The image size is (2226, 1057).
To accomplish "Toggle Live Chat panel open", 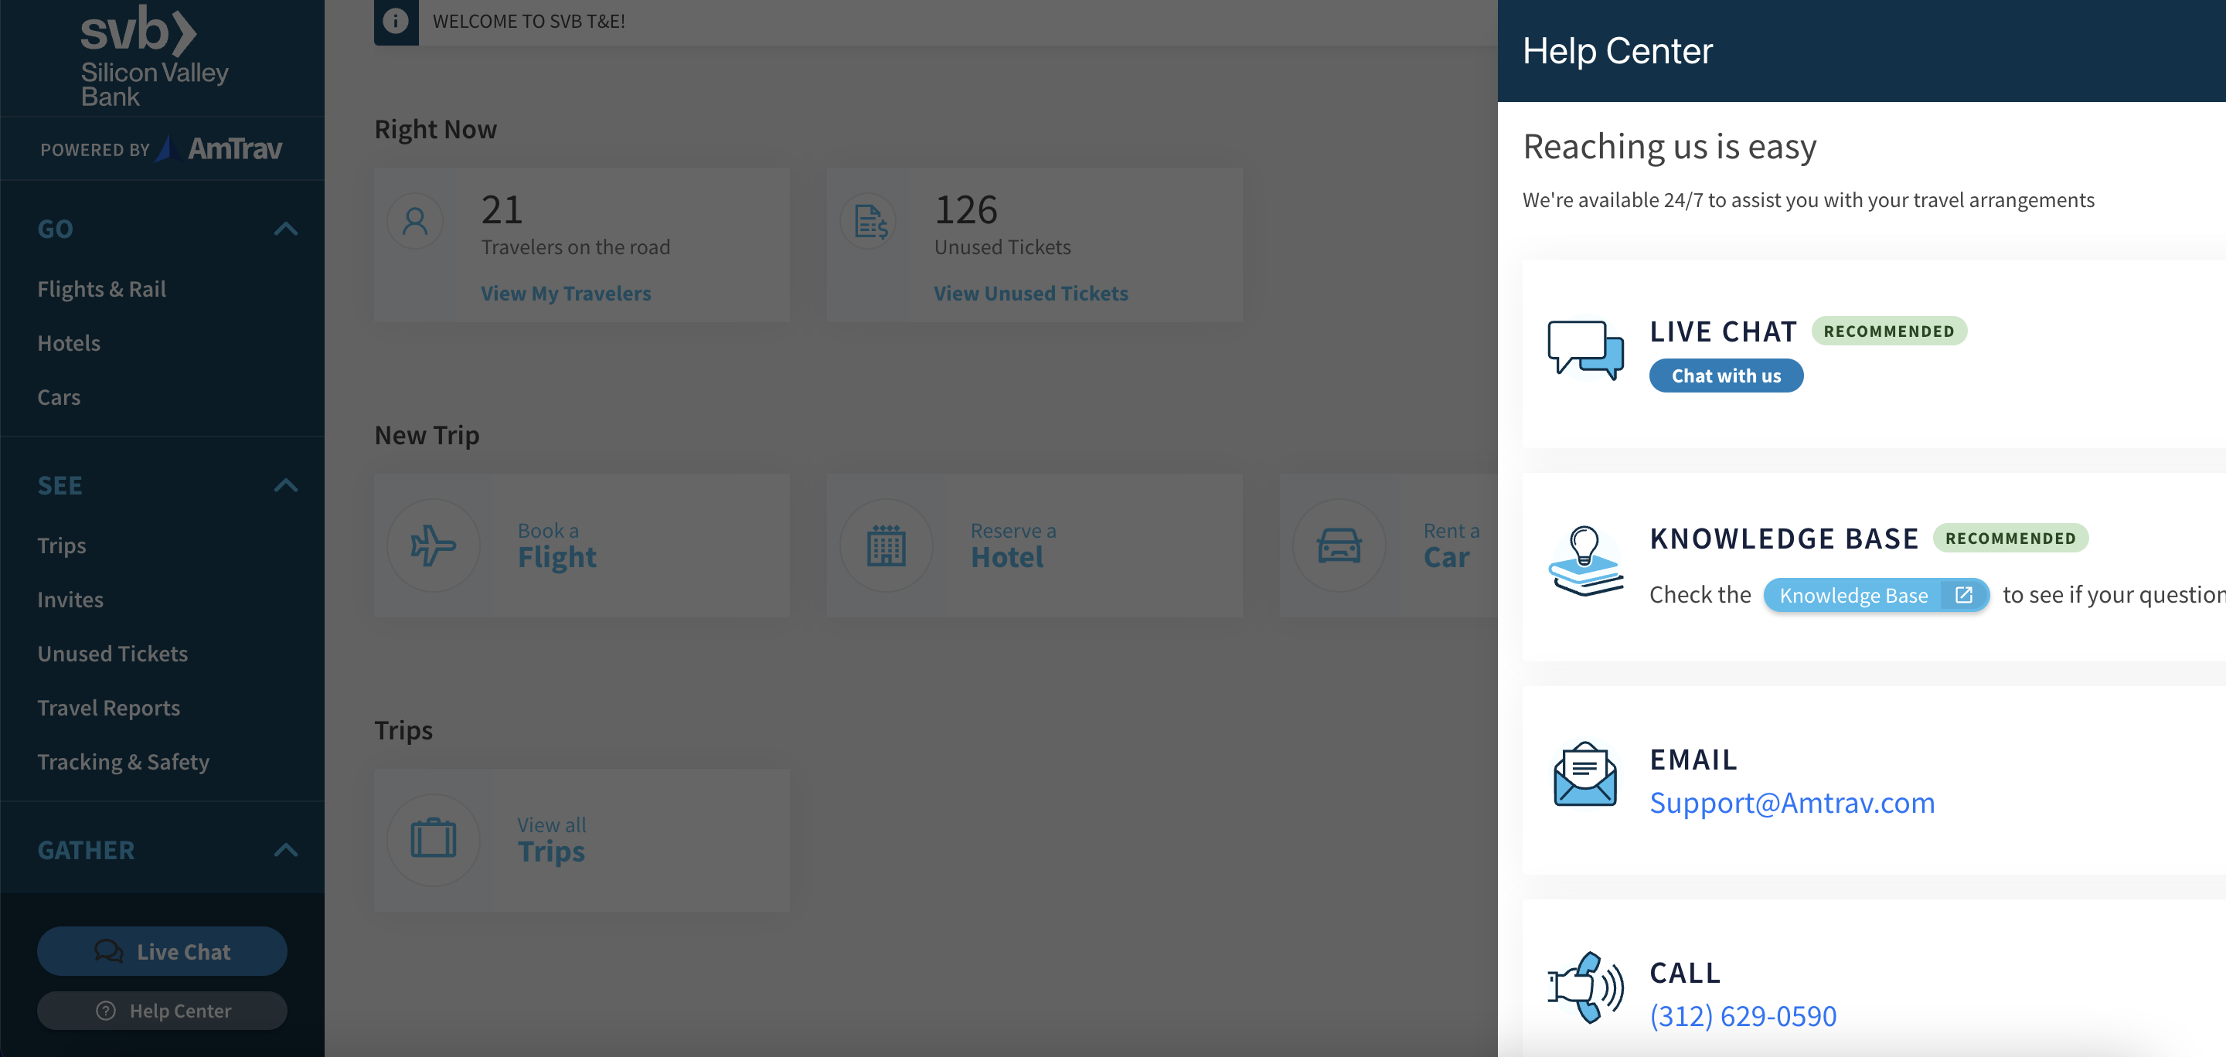I will [x=162, y=950].
